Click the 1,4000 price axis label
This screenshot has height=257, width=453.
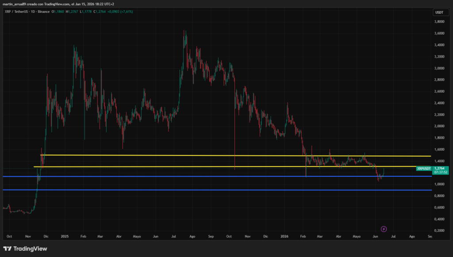439,161
